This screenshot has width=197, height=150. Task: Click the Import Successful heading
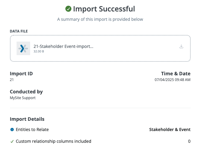(x=104, y=9)
